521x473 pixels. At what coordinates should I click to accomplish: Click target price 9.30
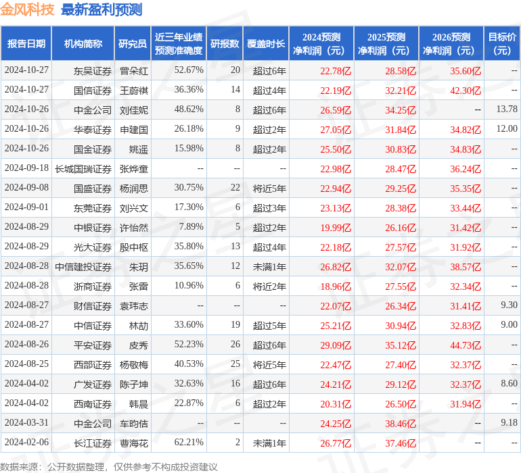pyautogui.click(x=509, y=305)
